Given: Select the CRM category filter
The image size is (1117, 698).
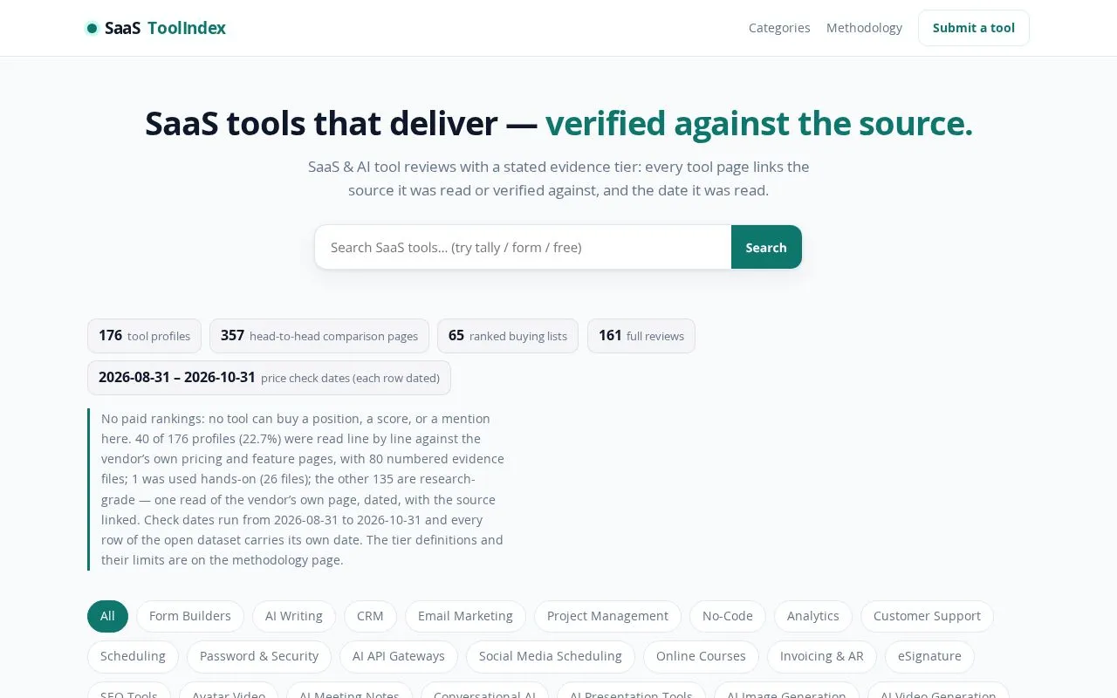Looking at the screenshot, I should [x=370, y=616].
